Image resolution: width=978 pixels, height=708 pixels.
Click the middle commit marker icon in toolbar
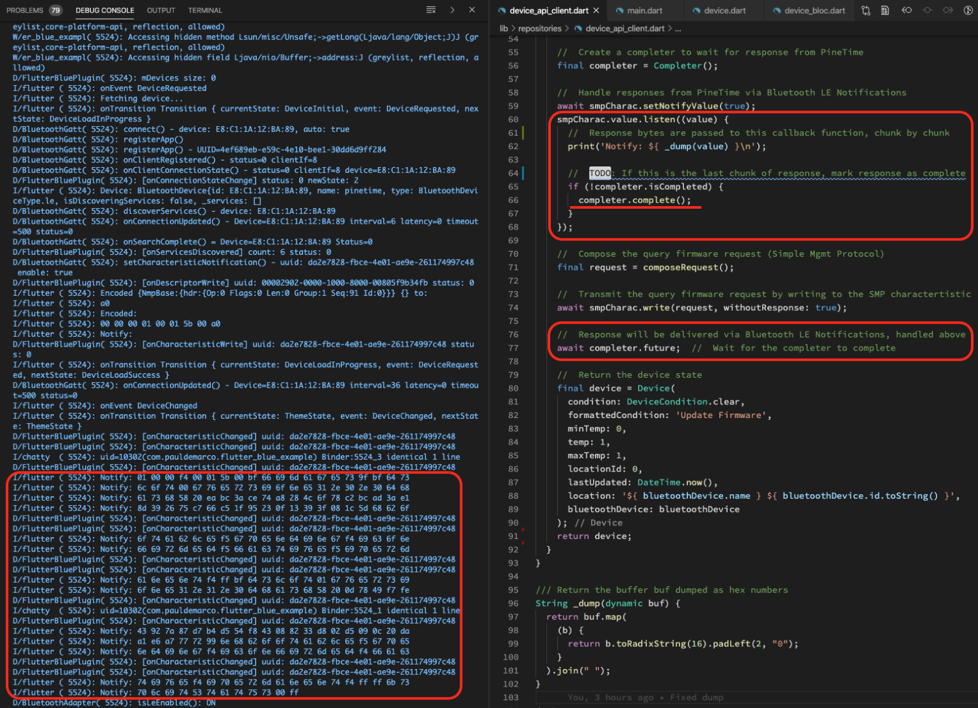click(x=927, y=10)
